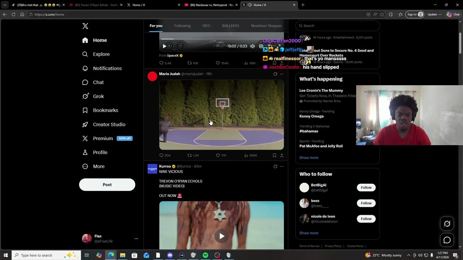Expand the More menu in sidebar

click(x=93, y=166)
